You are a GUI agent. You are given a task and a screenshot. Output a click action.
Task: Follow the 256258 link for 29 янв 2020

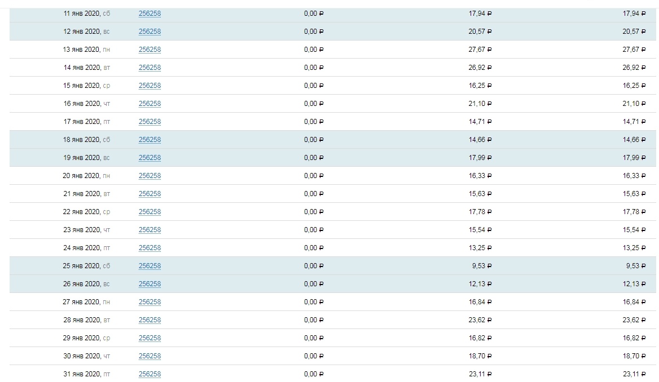[x=150, y=338]
